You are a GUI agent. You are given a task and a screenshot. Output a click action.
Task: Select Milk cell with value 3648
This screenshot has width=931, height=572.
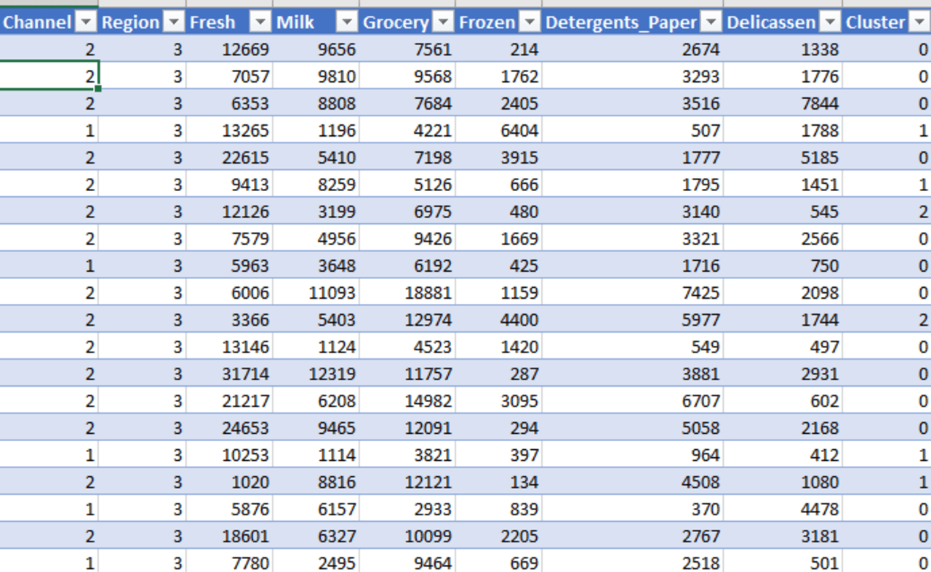(316, 265)
